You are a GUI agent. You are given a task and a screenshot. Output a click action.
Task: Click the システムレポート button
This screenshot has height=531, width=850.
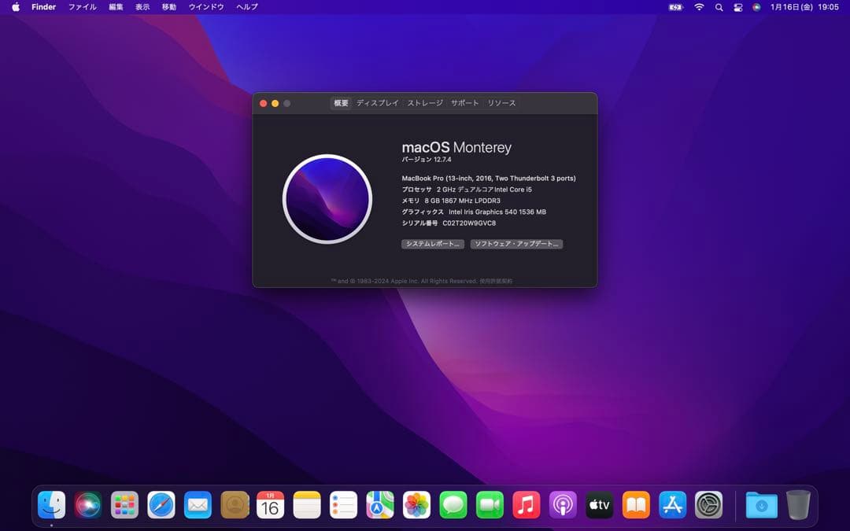coord(433,244)
